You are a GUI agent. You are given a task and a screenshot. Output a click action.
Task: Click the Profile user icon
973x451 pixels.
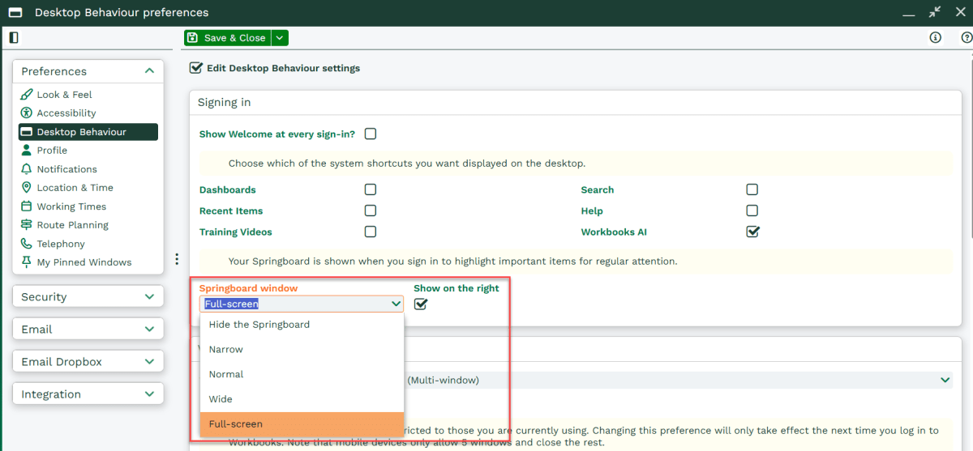point(27,150)
